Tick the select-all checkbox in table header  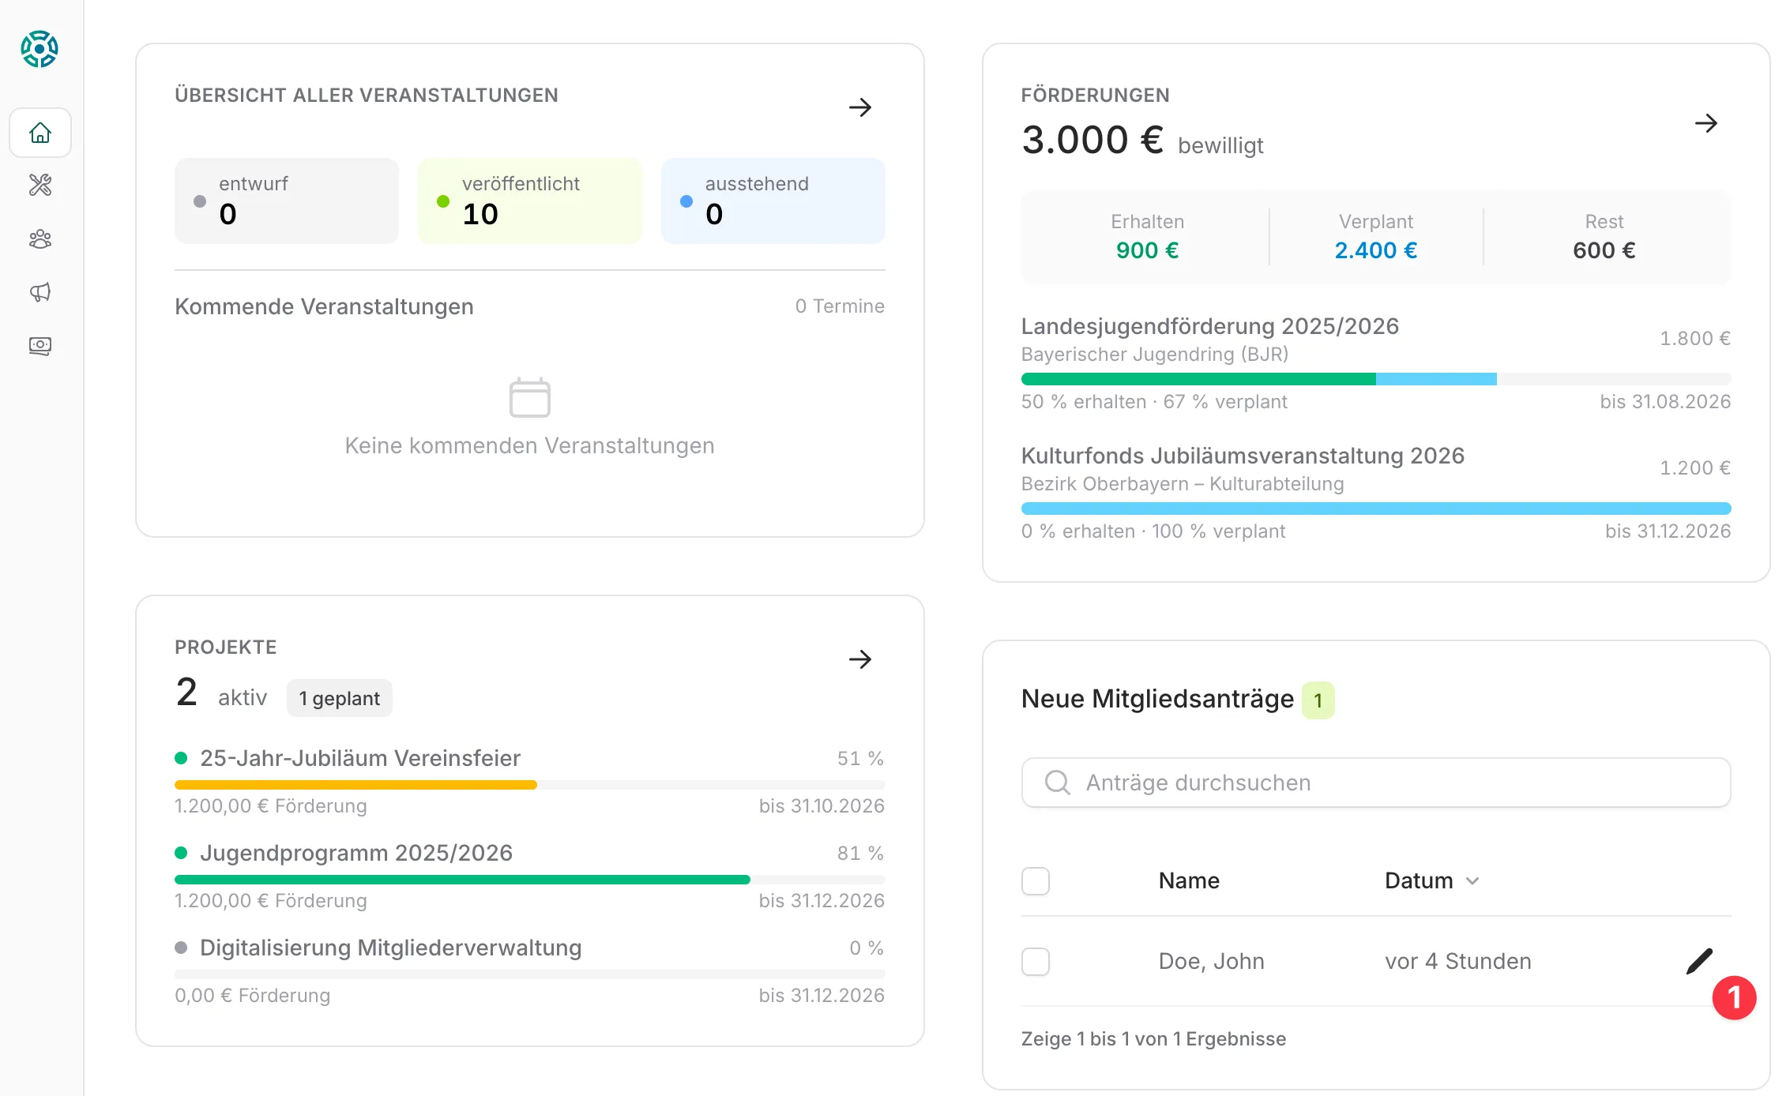click(x=1035, y=880)
